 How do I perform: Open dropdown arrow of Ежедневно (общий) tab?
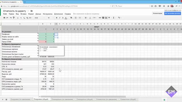[x=49, y=99]
